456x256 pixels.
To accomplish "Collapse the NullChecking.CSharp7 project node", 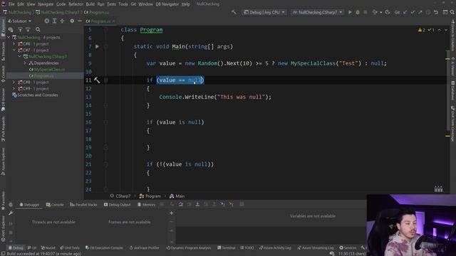I will click(x=19, y=57).
